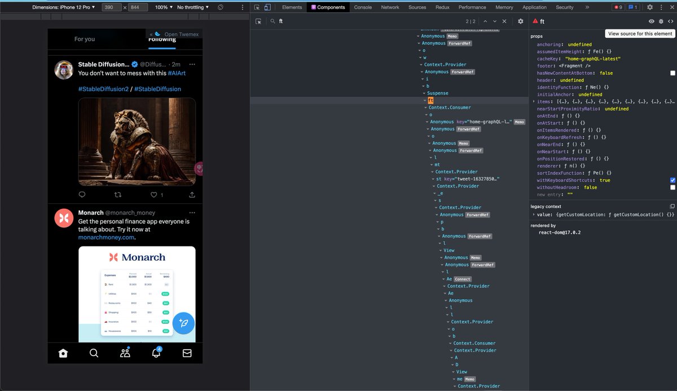Expand the items prop array

(x=534, y=101)
